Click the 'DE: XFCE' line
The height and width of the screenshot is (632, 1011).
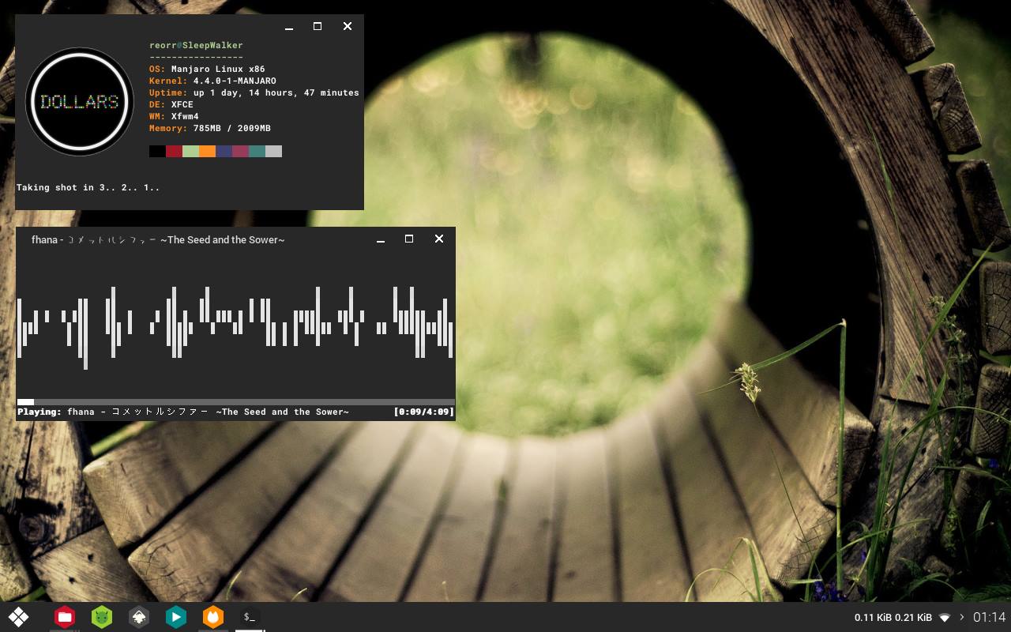171,104
